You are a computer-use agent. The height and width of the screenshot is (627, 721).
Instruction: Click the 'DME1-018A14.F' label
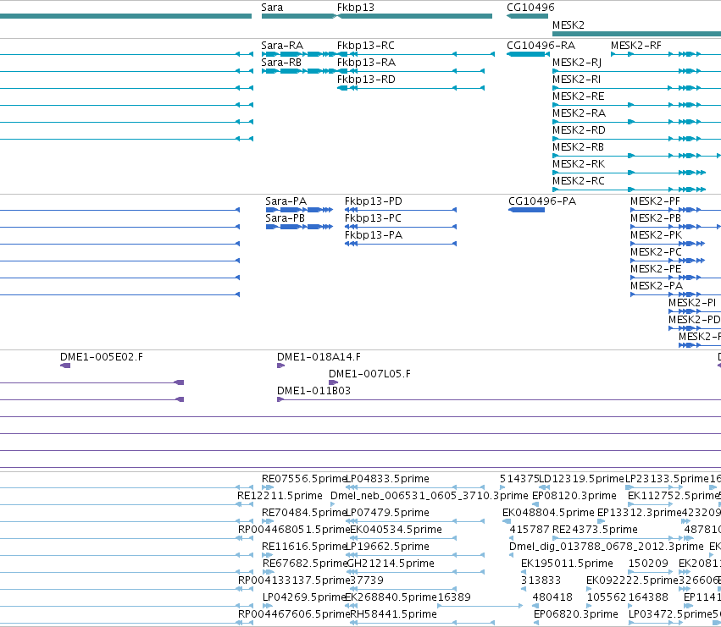(319, 357)
